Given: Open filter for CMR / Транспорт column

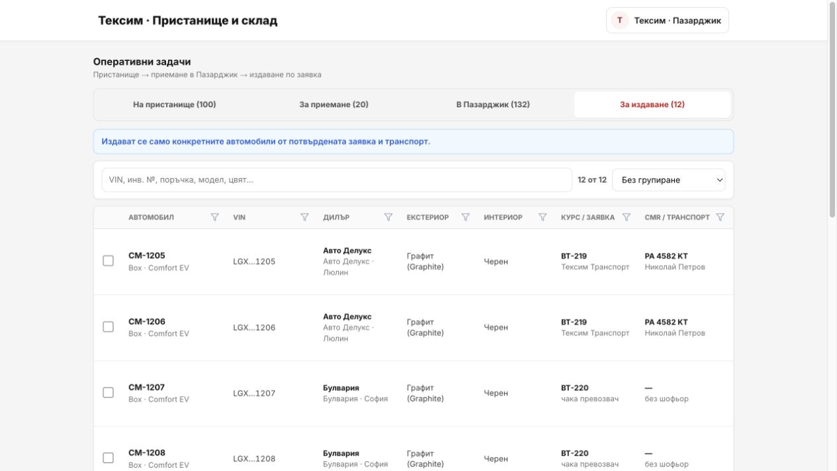Looking at the screenshot, I should tap(720, 217).
